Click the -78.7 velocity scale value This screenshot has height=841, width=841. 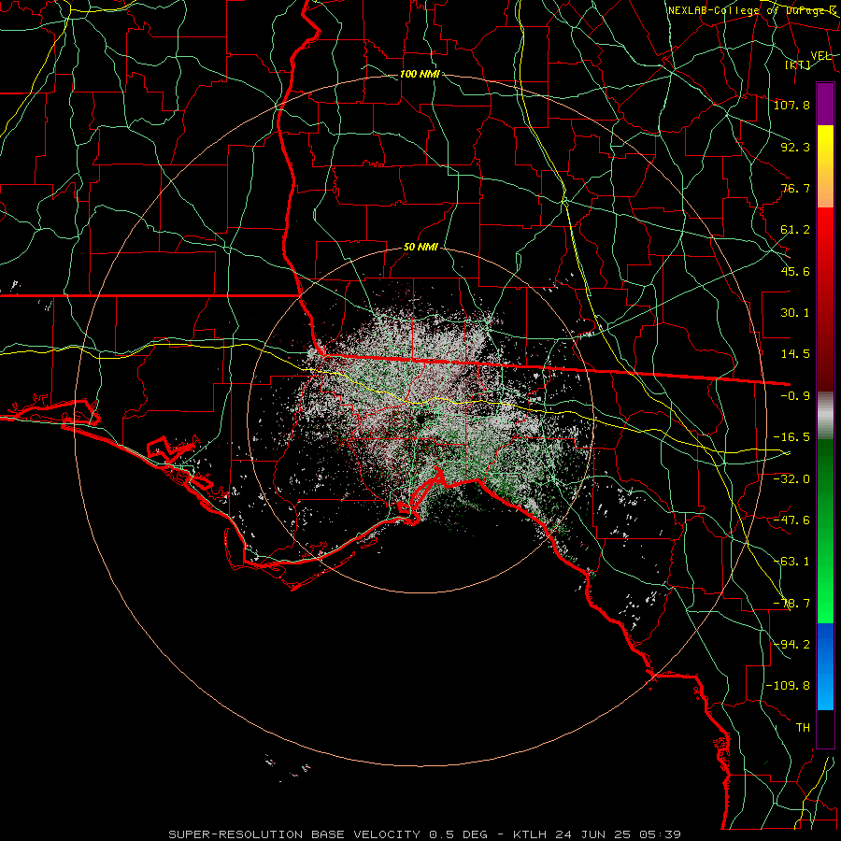click(x=791, y=604)
